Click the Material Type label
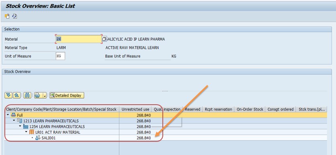The width and height of the screenshot is (336, 155). [x=16, y=48]
